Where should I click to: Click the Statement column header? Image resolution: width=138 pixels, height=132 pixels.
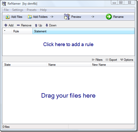coord(83,31)
